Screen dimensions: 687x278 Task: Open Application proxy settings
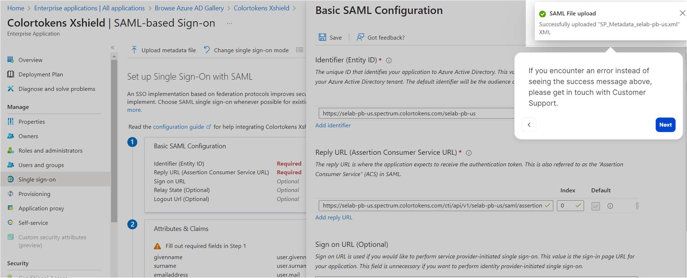[x=41, y=208]
